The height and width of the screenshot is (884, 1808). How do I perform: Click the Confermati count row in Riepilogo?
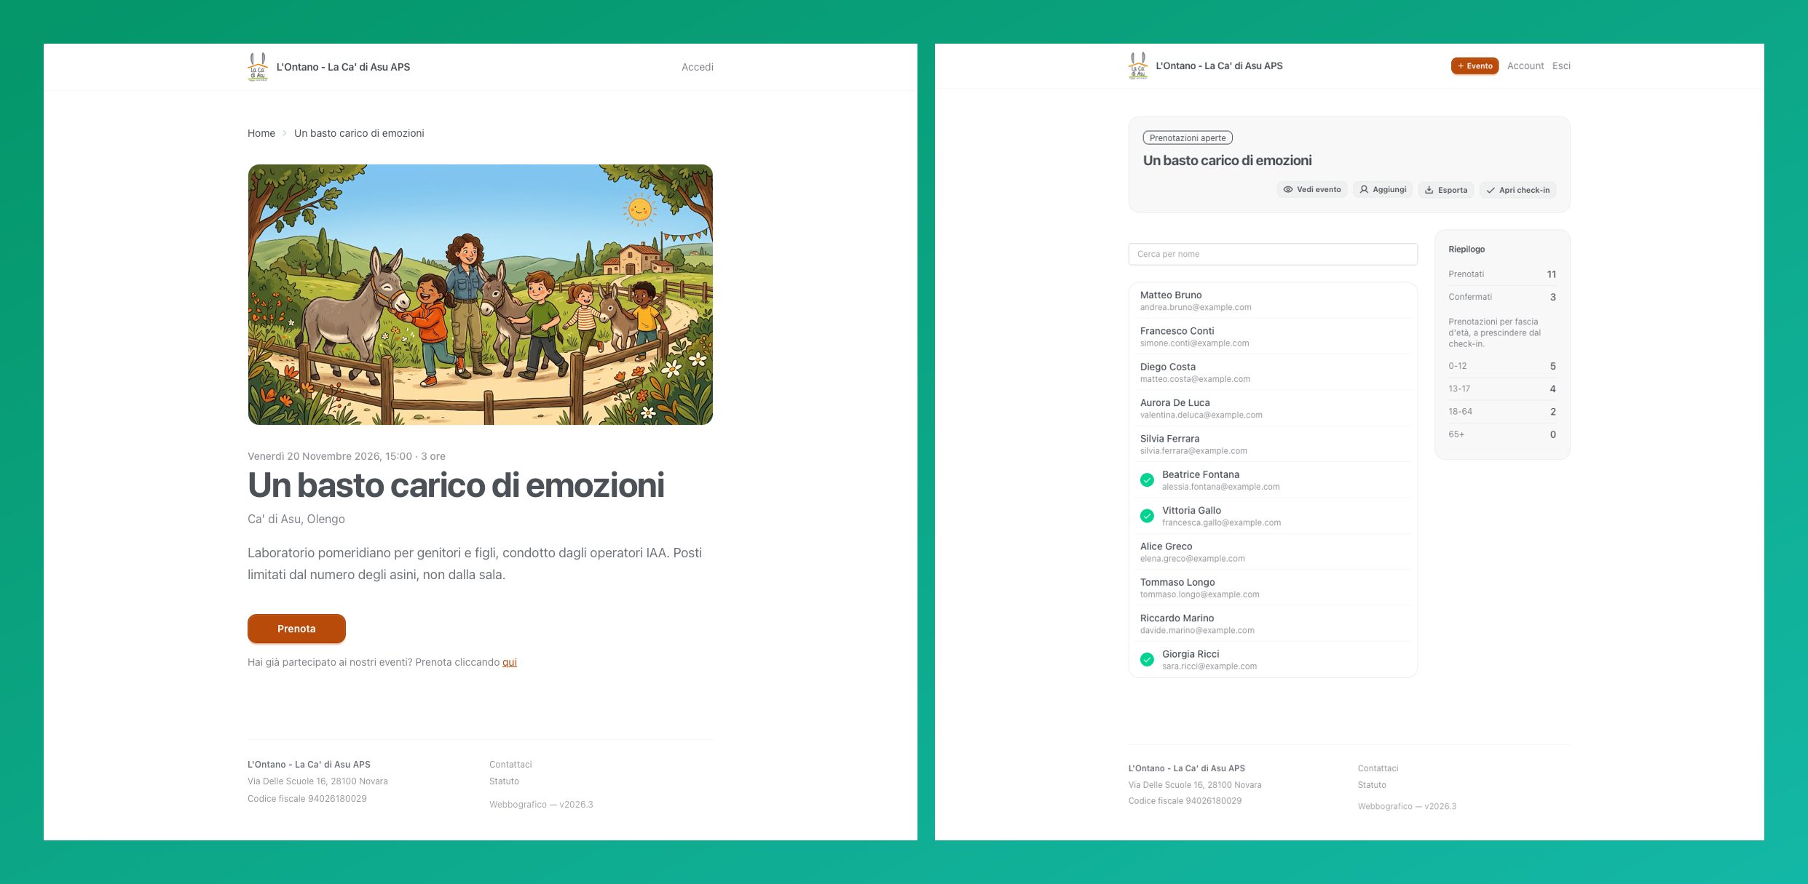[x=1502, y=297]
